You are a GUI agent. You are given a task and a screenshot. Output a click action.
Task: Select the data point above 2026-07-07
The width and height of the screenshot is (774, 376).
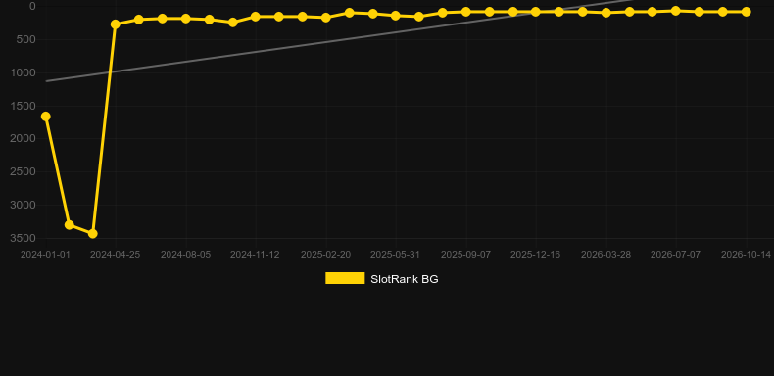coord(676,11)
